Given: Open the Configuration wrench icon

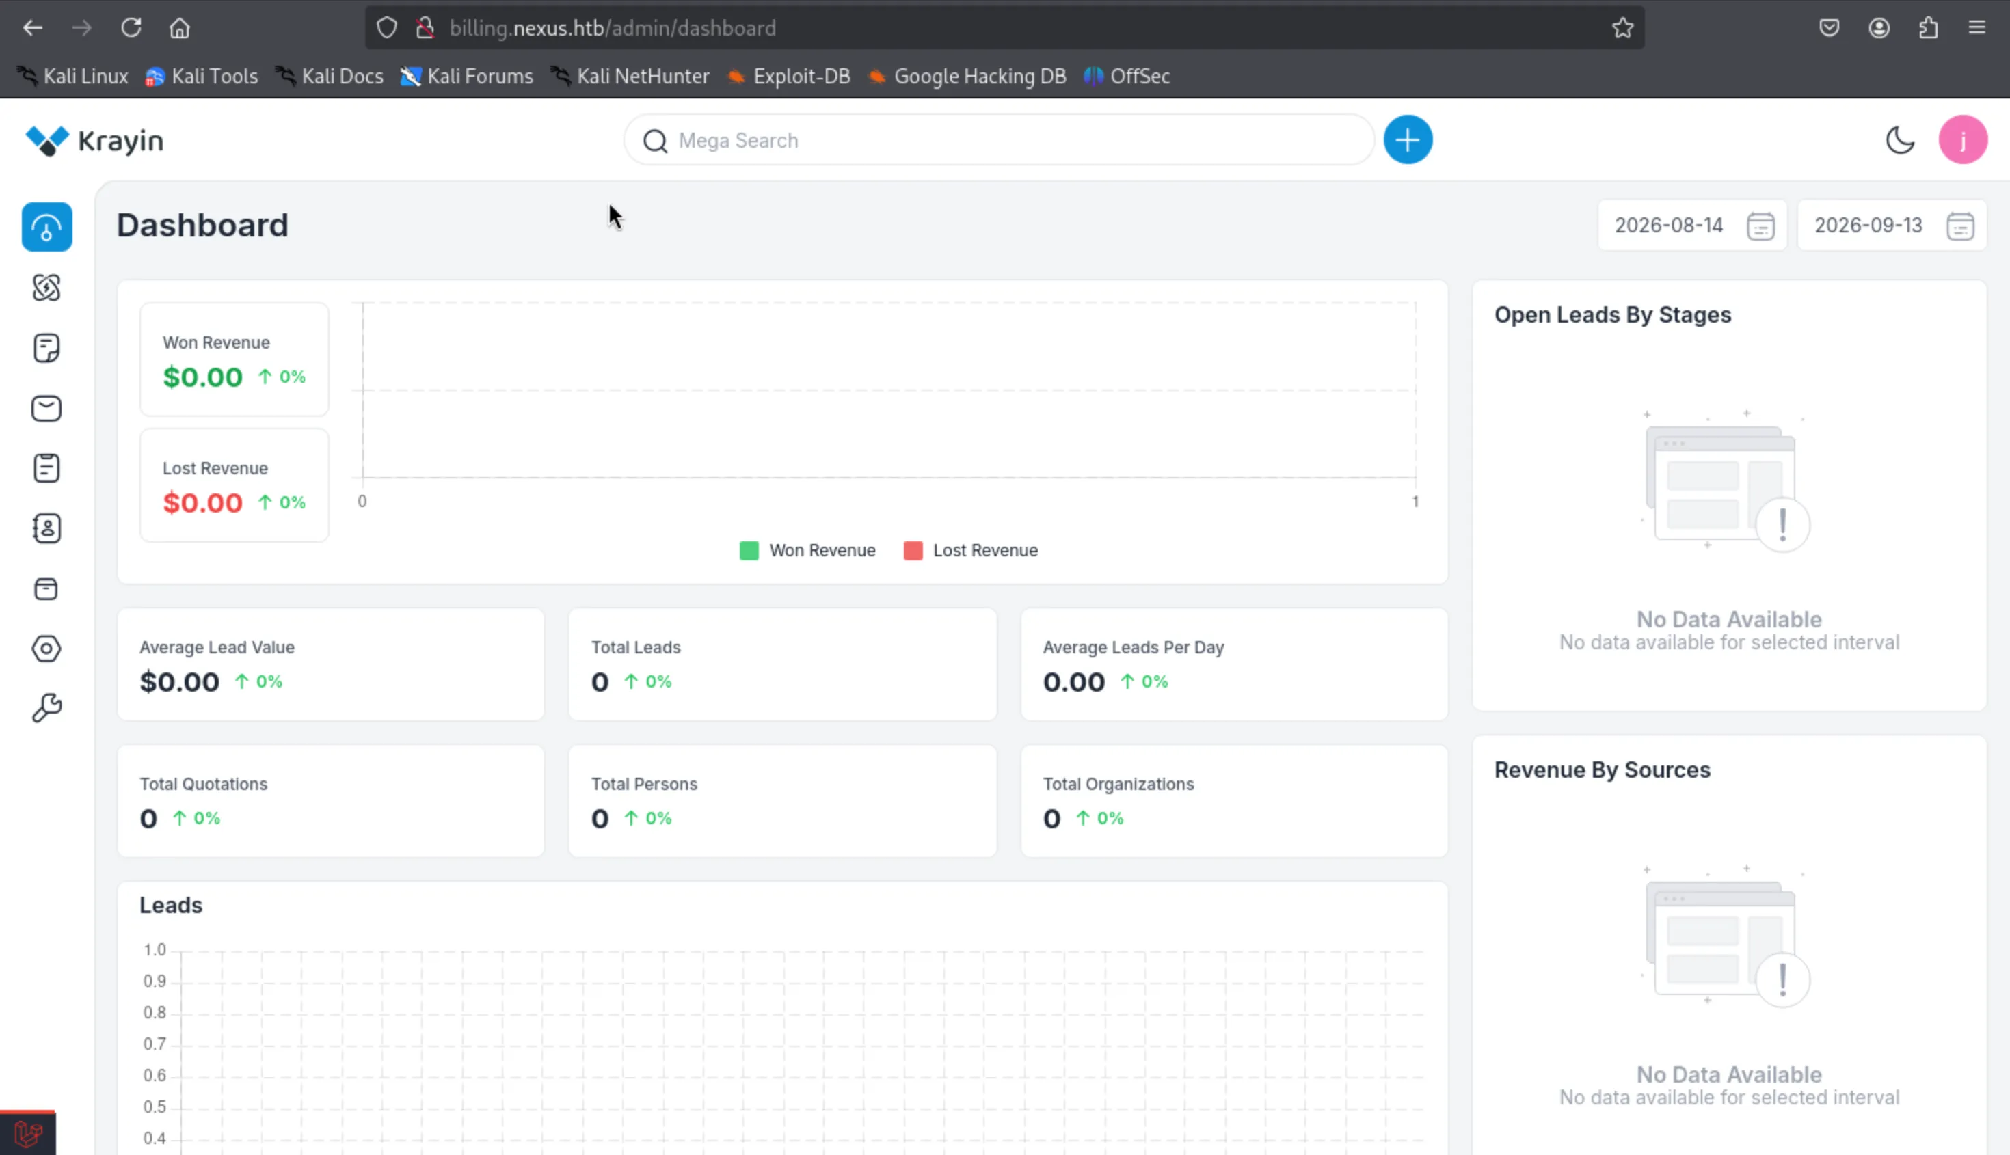Looking at the screenshot, I should point(46,709).
